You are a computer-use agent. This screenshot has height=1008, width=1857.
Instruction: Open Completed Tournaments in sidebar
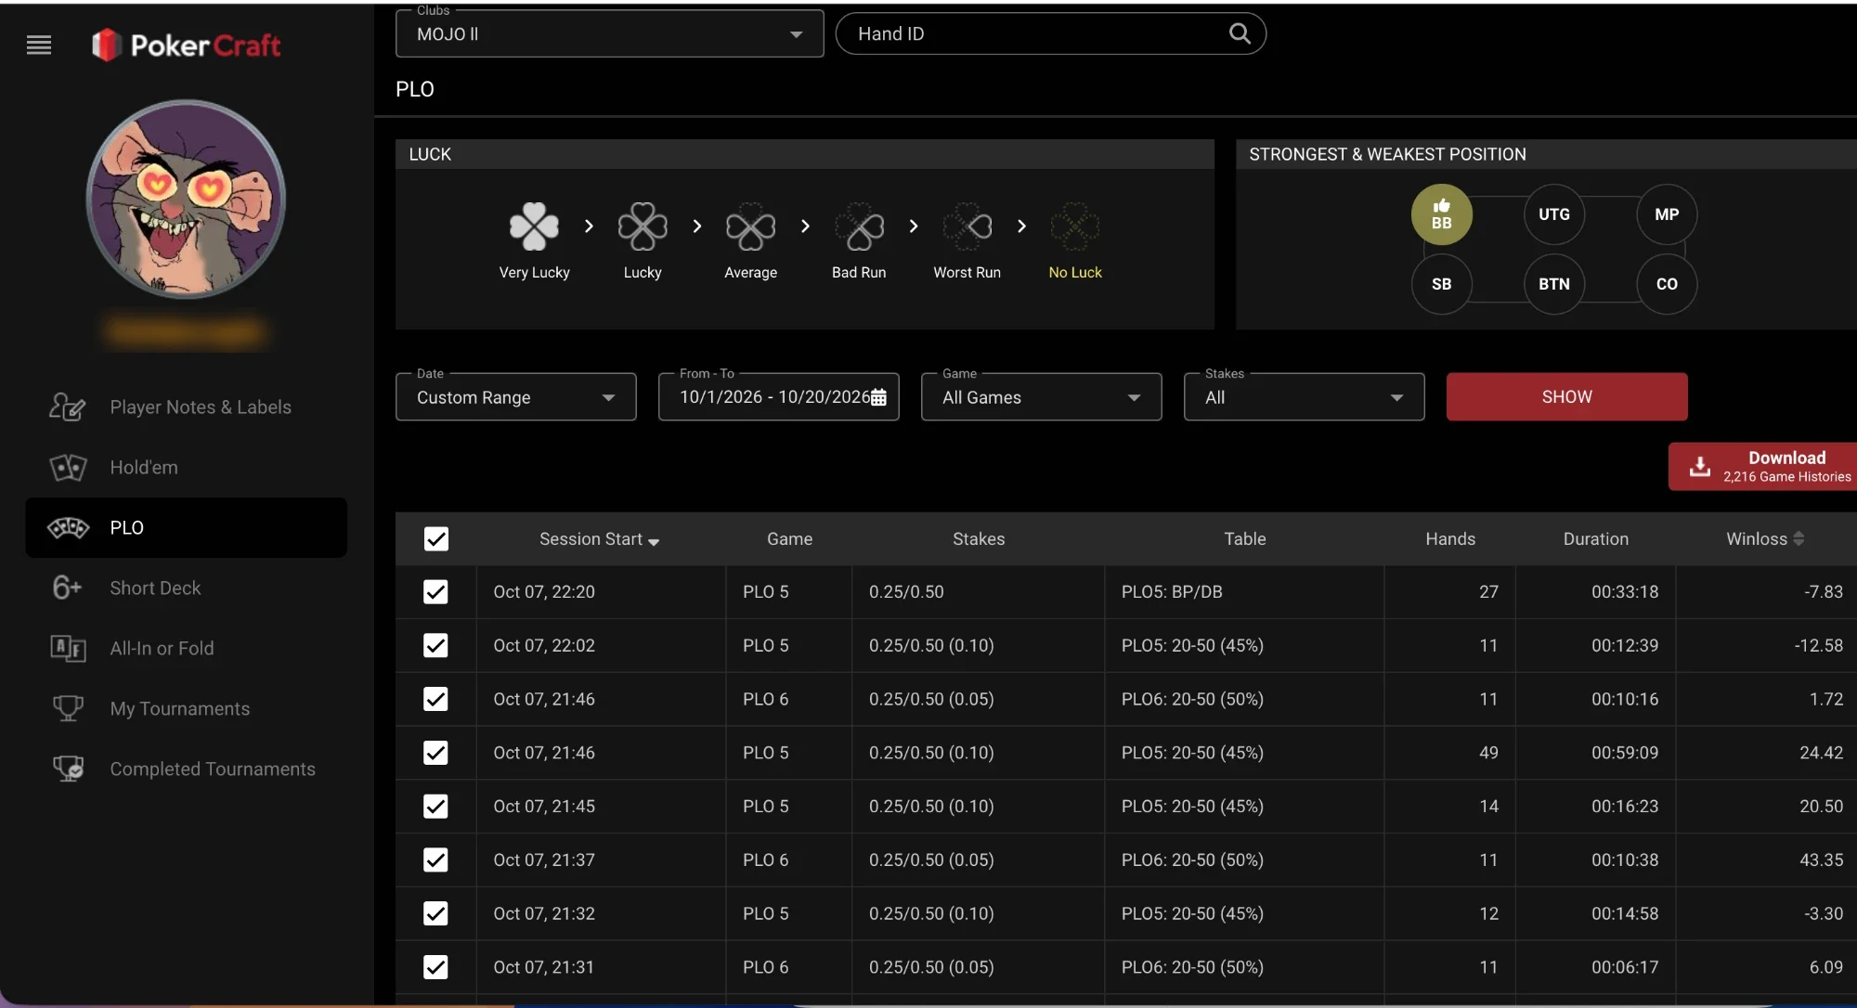coord(186,769)
